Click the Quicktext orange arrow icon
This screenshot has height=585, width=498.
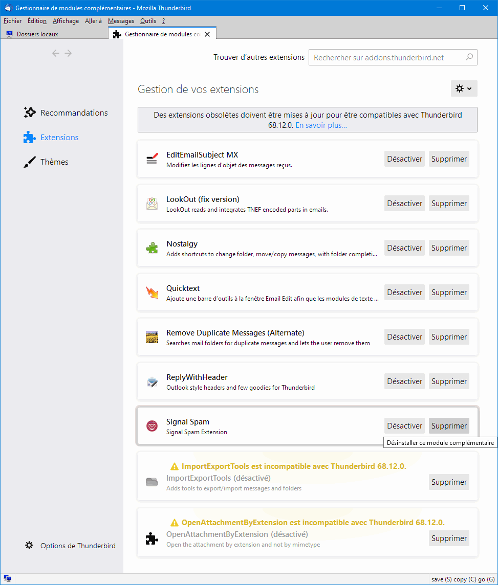(152, 292)
